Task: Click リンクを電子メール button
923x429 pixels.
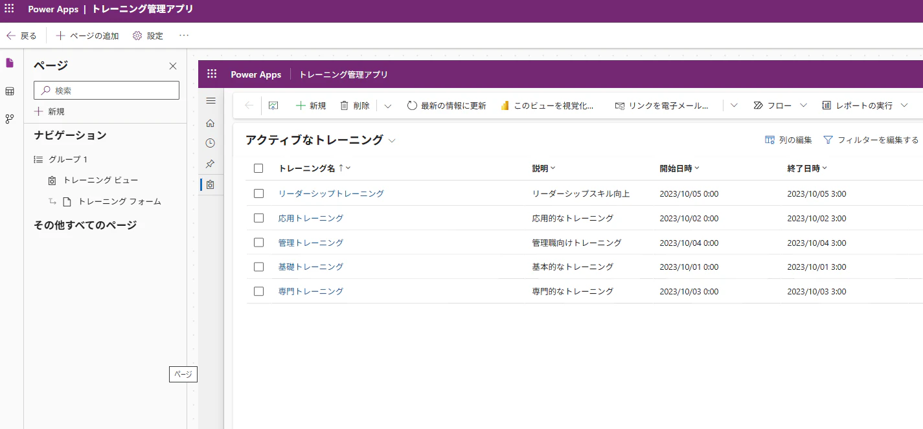Action: [x=661, y=105]
